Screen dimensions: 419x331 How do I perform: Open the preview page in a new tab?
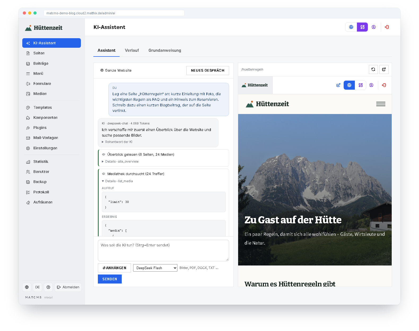click(x=384, y=69)
